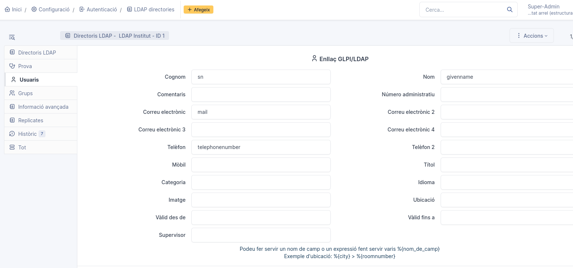Click the history clock icon for Històric
573x268 pixels.
click(x=12, y=134)
